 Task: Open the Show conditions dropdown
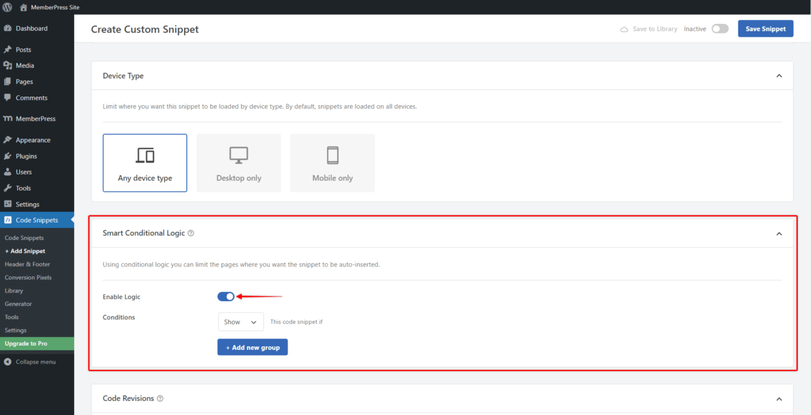(241, 322)
